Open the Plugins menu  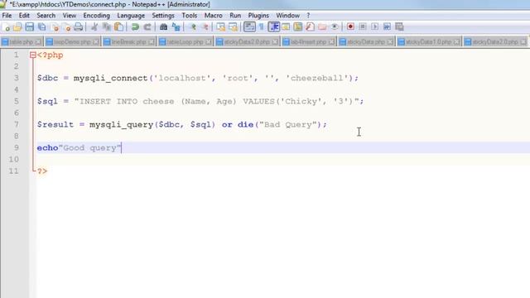pyautogui.click(x=258, y=16)
